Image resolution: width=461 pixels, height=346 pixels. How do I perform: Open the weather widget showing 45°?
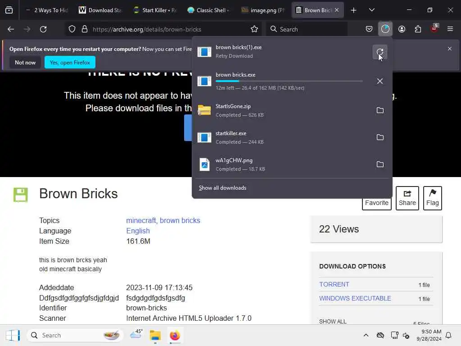coord(136,335)
